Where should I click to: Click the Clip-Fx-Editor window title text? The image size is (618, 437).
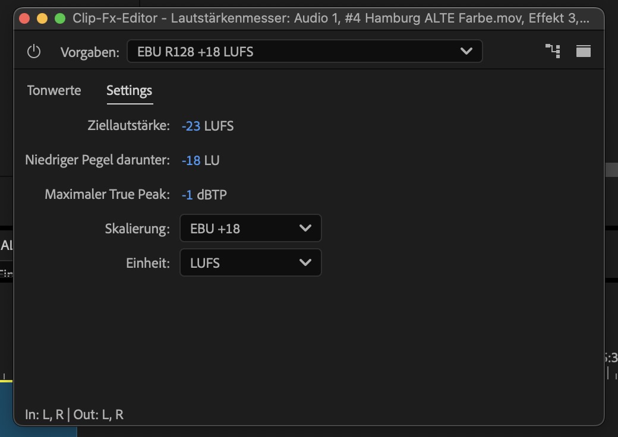pos(330,18)
